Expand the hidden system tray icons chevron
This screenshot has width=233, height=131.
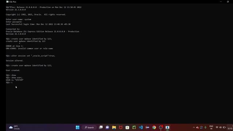[194, 127]
